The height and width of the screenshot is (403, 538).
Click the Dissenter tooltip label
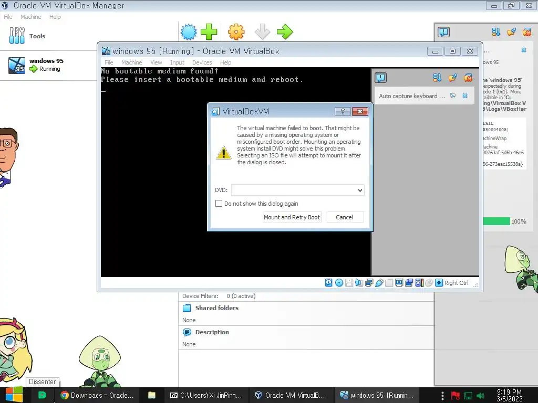42,382
